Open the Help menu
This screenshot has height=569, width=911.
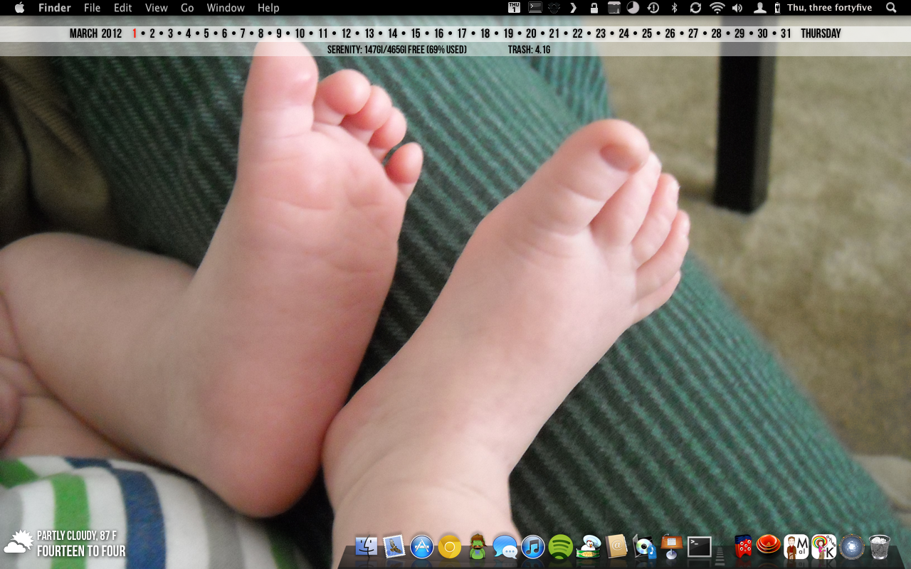click(x=268, y=8)
